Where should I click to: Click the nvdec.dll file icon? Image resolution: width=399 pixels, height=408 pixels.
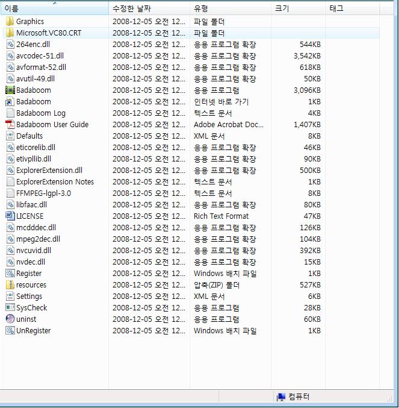10,262
